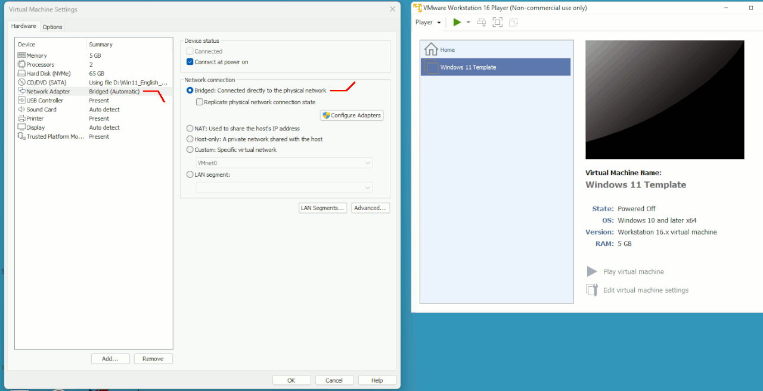This screenshot has height=391, width=763.
Task: Click Edit virtual machine settings link
Action: point(646,290)
